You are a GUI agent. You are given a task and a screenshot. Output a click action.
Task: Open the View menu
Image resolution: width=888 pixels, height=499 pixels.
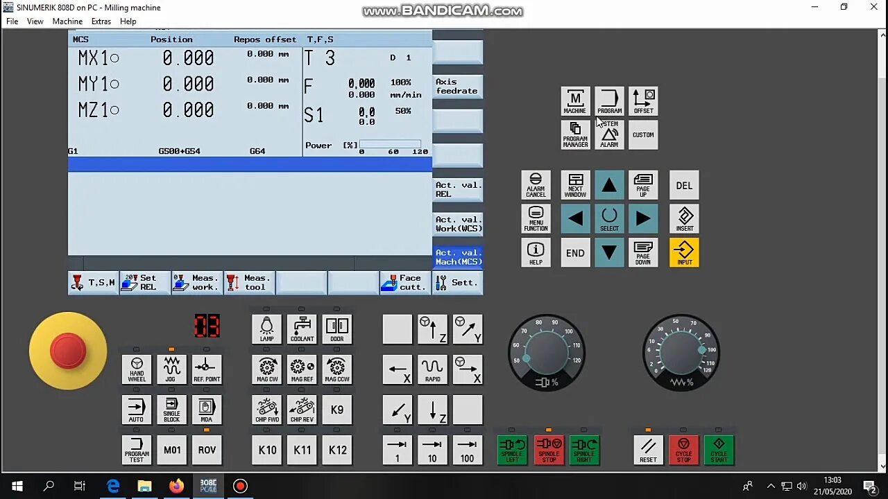tap(35, 21)
